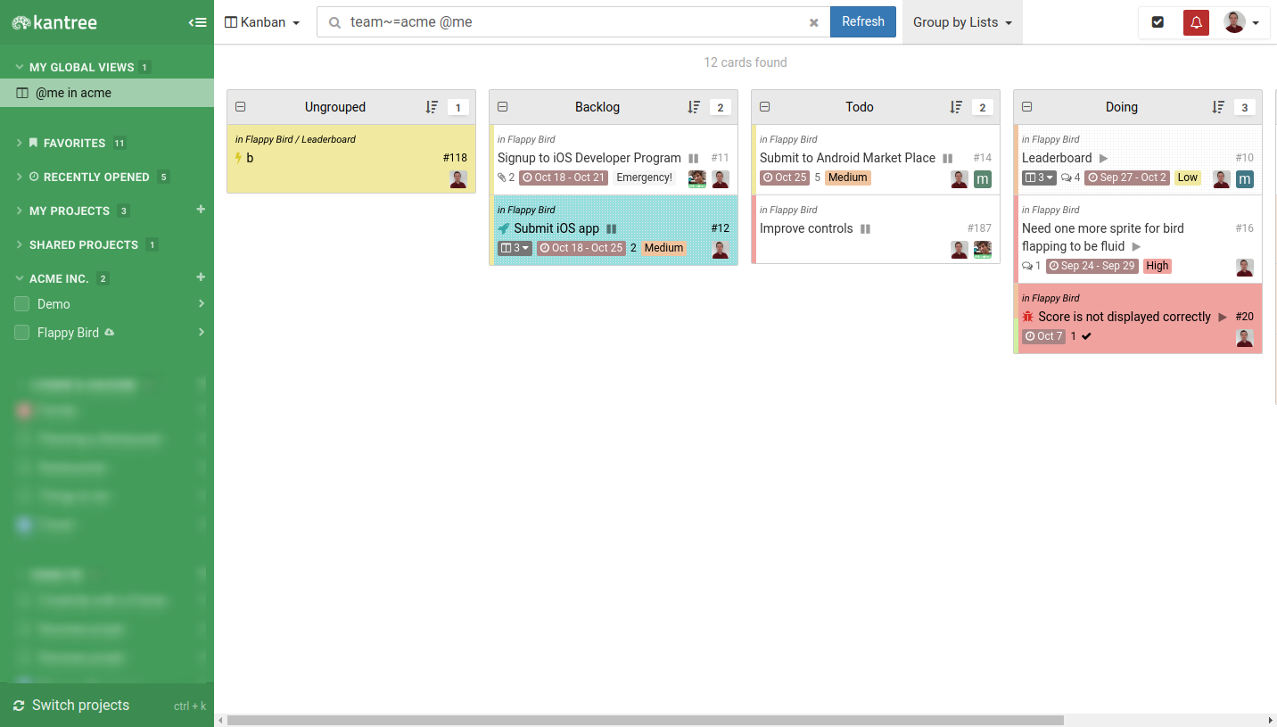Click the Emergency! label

(644, 178)
